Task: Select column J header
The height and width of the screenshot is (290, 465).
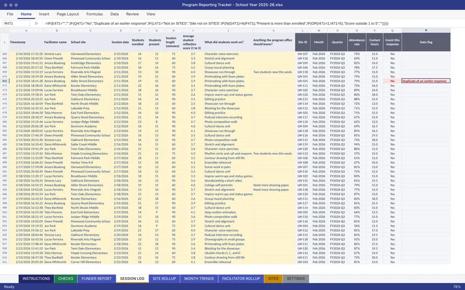Action: click(x=228, y=31)
